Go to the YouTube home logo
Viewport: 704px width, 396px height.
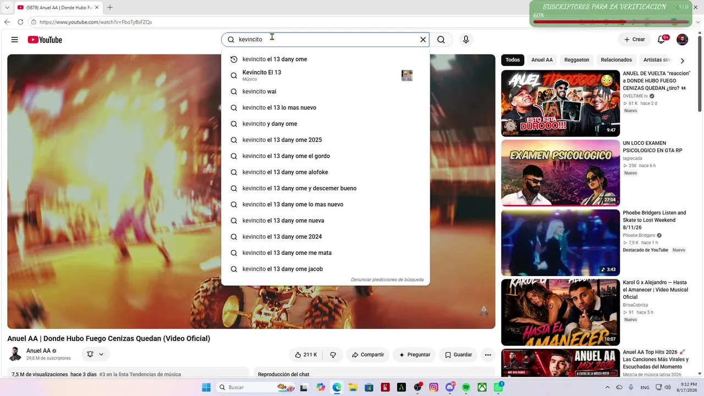45,40
